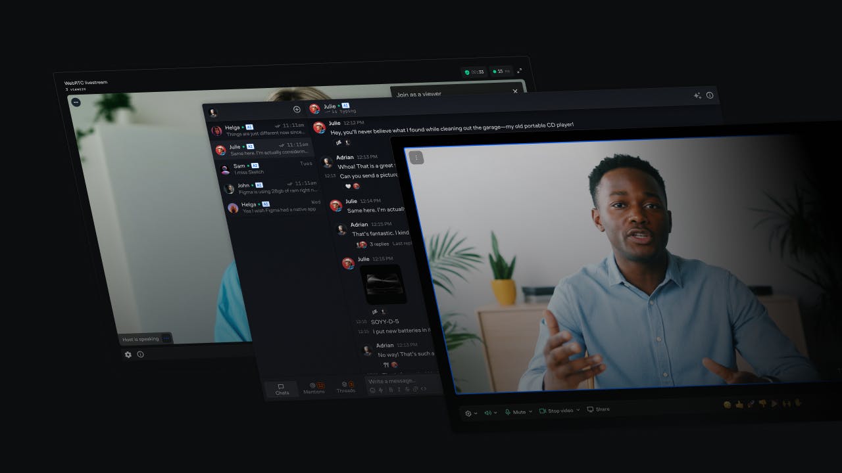Open three-dot menu on video call tile
The height and width of the screenshot is (473, 842).
(415, 158)
